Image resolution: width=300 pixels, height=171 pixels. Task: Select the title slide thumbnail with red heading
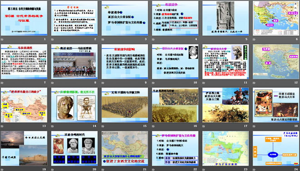pyautogui.click(x=24, y=18)
